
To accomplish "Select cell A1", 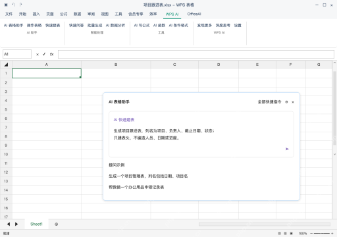I will click(47, 73).
